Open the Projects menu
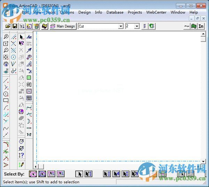209x187 pixels. 135,12
